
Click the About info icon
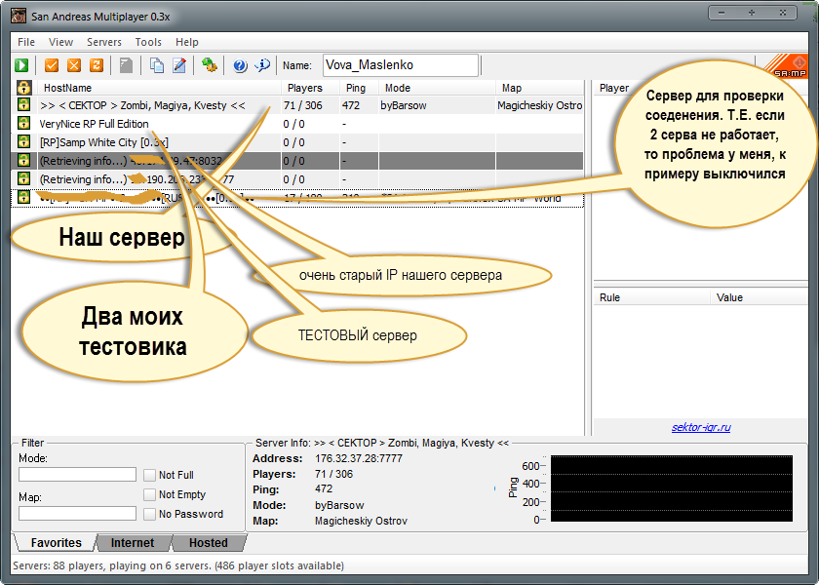[x=262, y=65]
